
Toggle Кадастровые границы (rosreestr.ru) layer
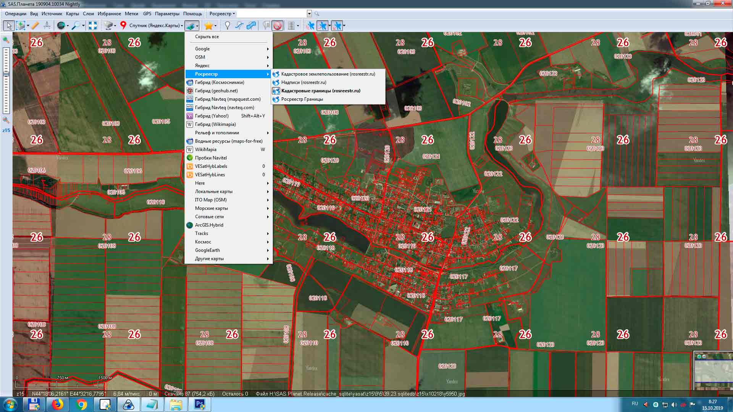(320, 91)
